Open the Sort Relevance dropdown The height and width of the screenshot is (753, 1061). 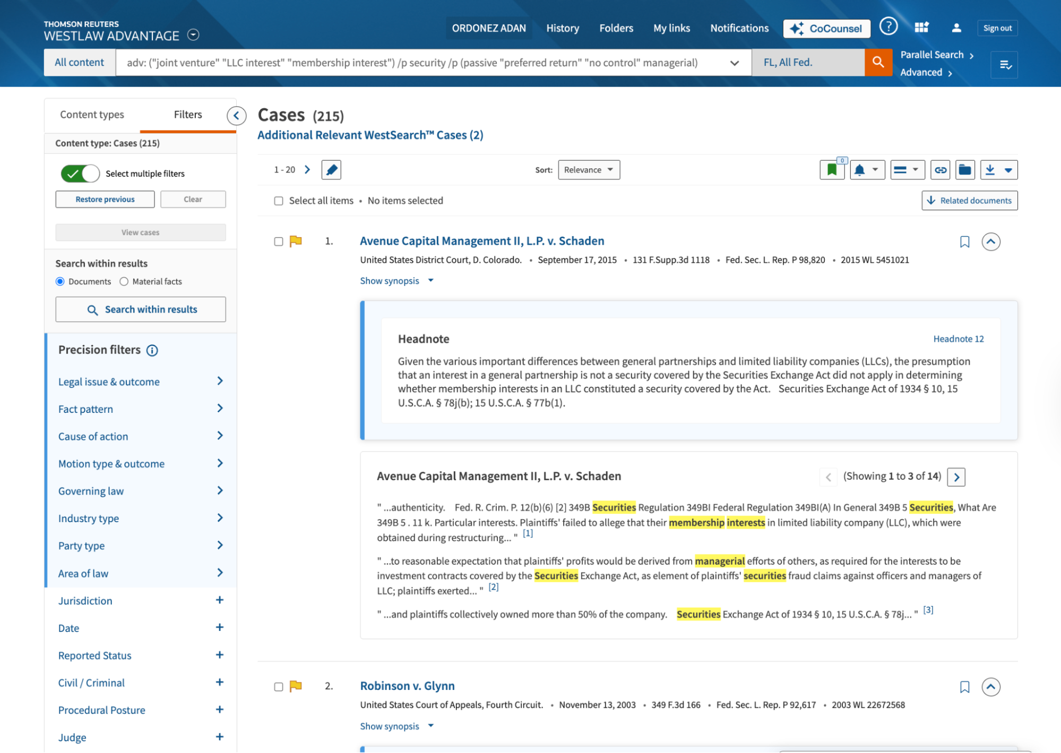point(589,170)
